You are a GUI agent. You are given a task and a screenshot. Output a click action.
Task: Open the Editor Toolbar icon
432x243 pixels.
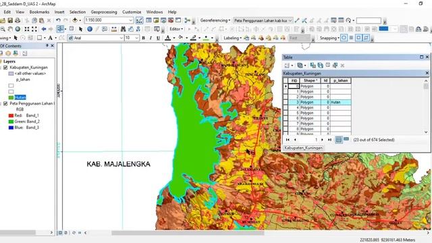tap(140, 20)
